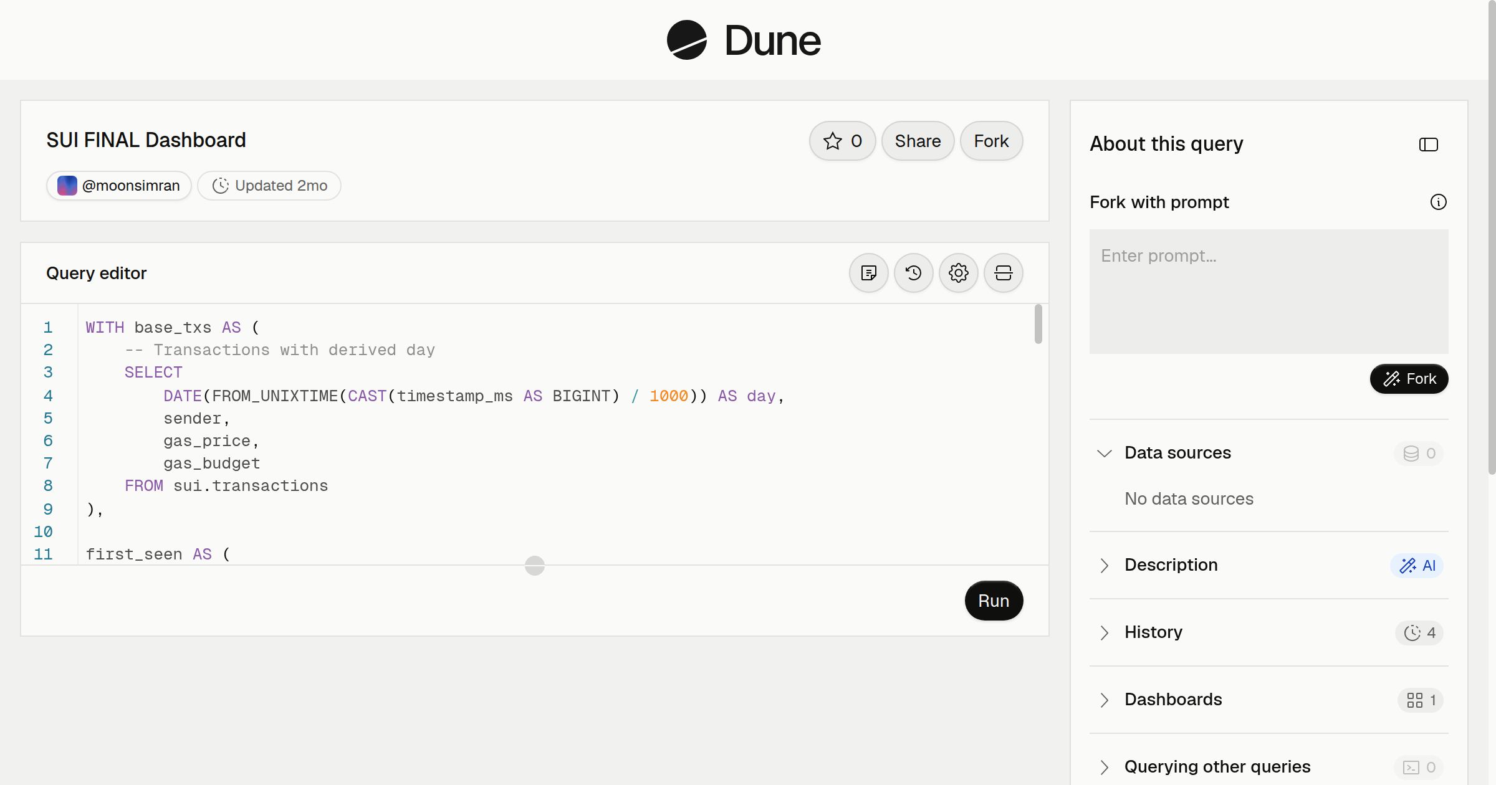Image resolution: width=1496 pixels, height=785 pixels.
Task: Click code line 'gas_budget'
Action: click(x=212, y=464)
